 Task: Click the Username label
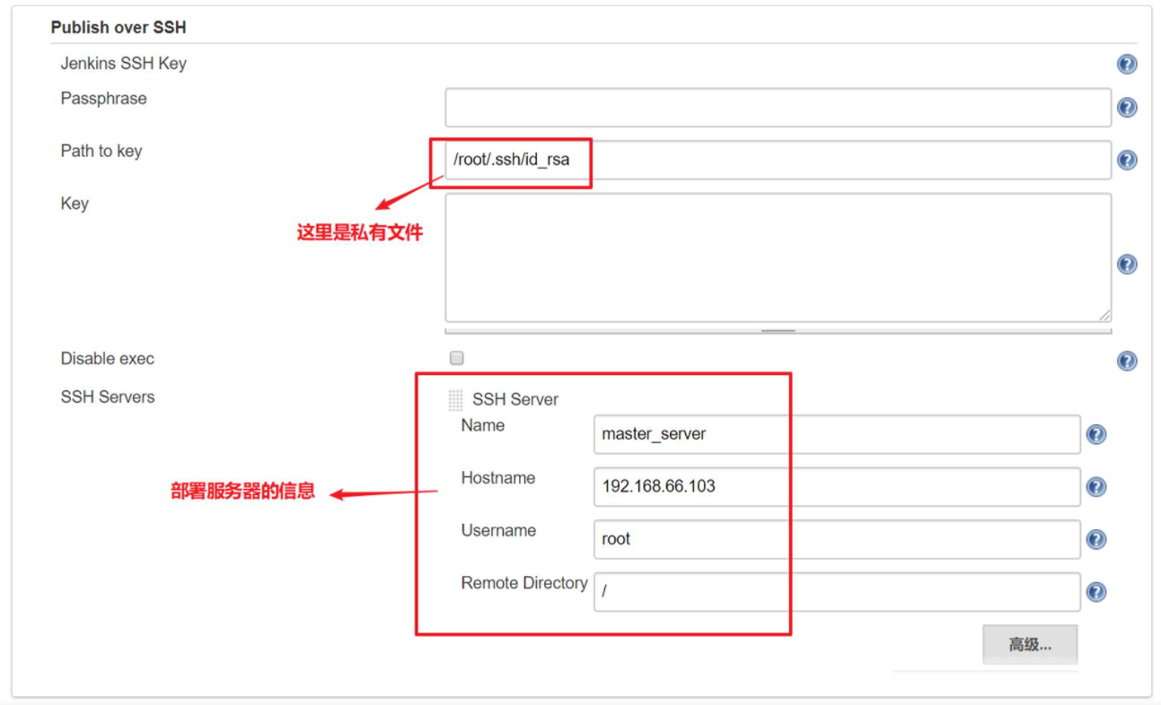coord(498,530)
